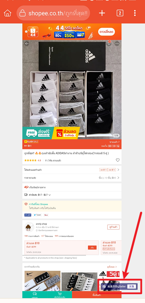Click the shopee.co.th address bar
This screenshot has height=303, width=145.
pyautogui.click(x=53, y=13)
